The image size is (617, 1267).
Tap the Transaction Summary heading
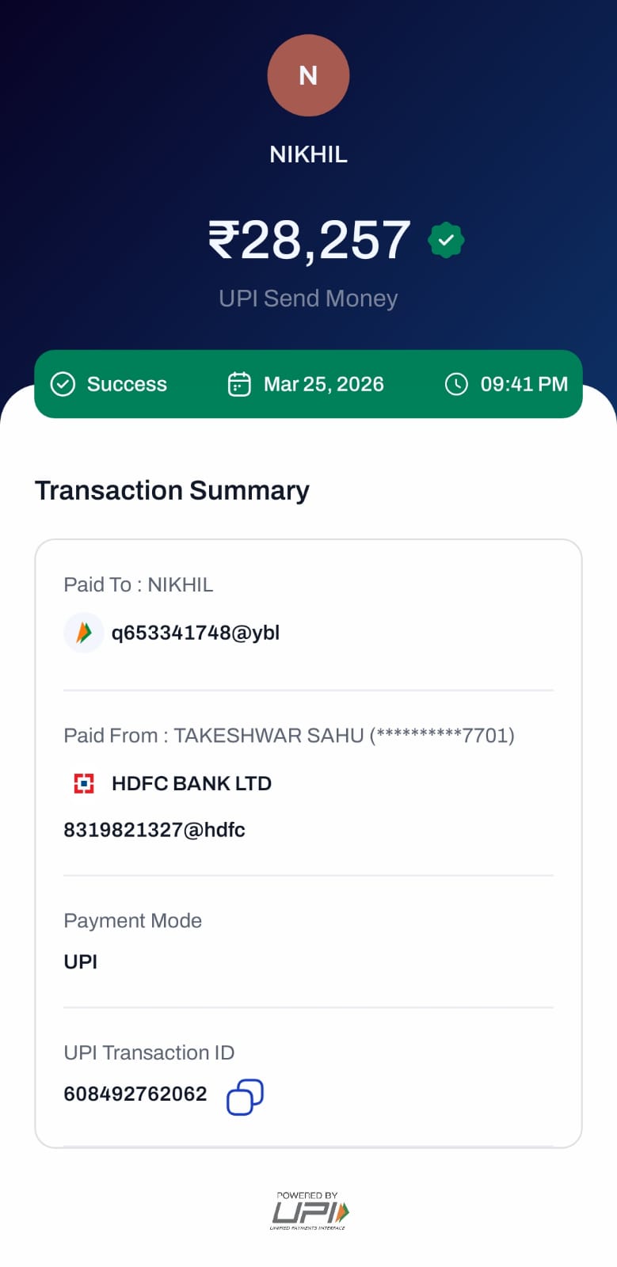pos(172,490)
